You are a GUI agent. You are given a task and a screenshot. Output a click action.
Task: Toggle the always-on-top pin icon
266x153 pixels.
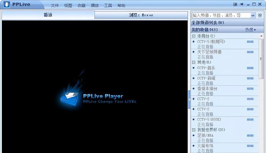pyautogui.click(x=242, y=4)
